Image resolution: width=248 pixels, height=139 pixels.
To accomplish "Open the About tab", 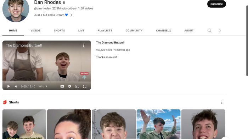I will pos(189,31).
